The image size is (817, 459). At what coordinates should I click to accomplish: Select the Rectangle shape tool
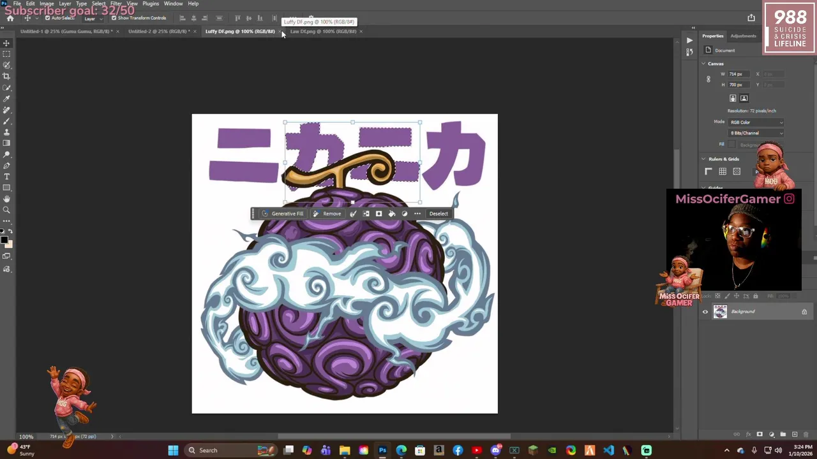point(6,188)
